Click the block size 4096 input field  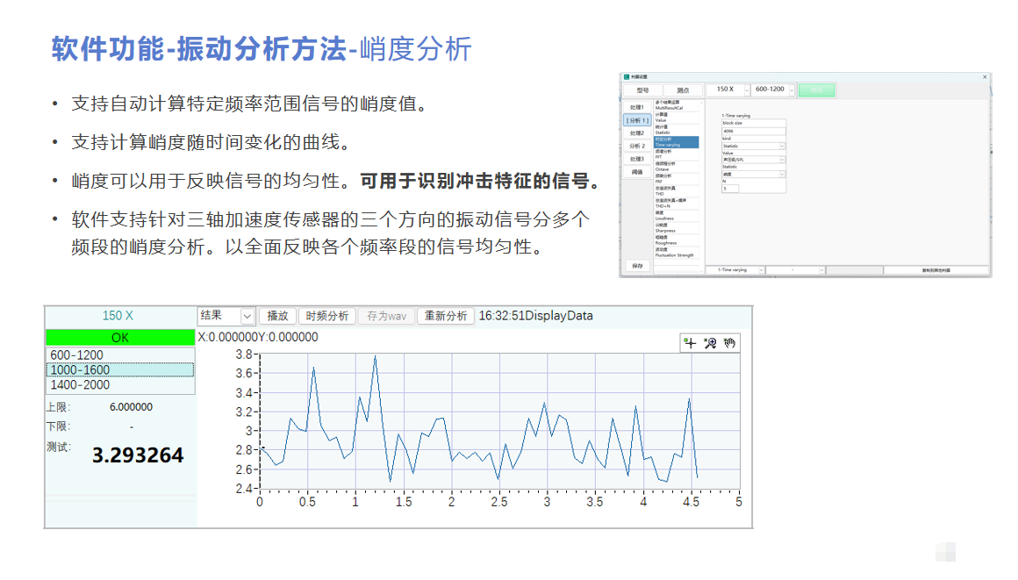pyautogui.click(x=753, y=132)
